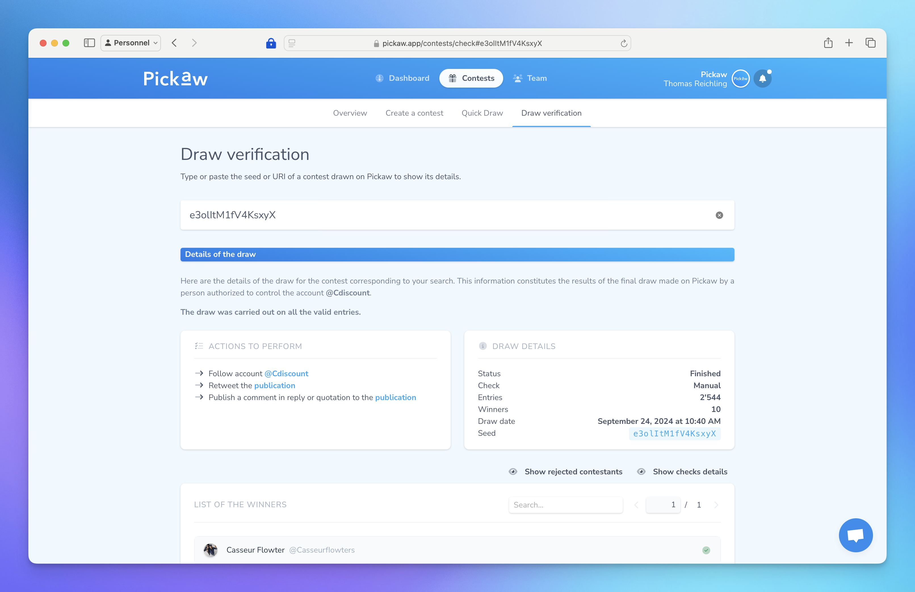Click the Safari share icon

click(x=828, y=43)
